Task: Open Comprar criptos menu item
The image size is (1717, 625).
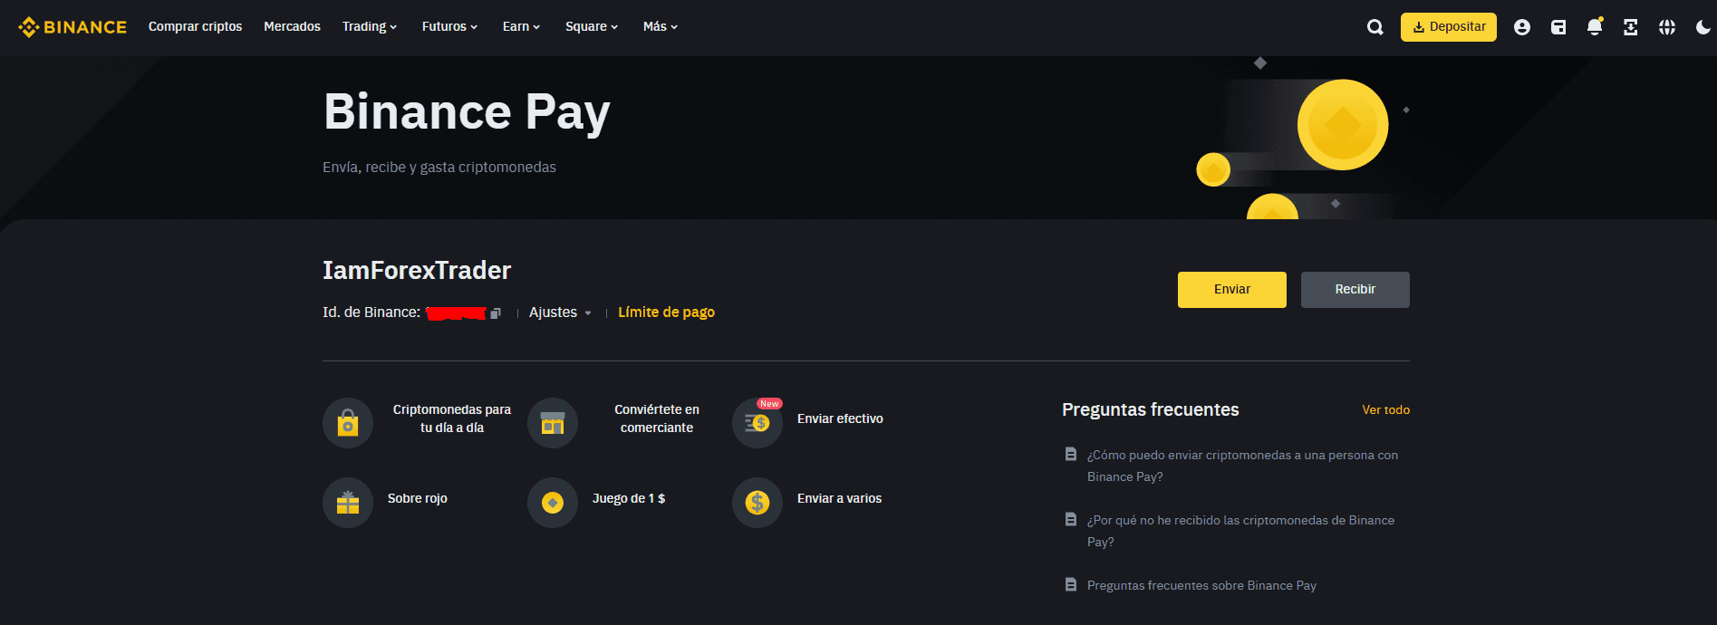Action: pos(195,27)
